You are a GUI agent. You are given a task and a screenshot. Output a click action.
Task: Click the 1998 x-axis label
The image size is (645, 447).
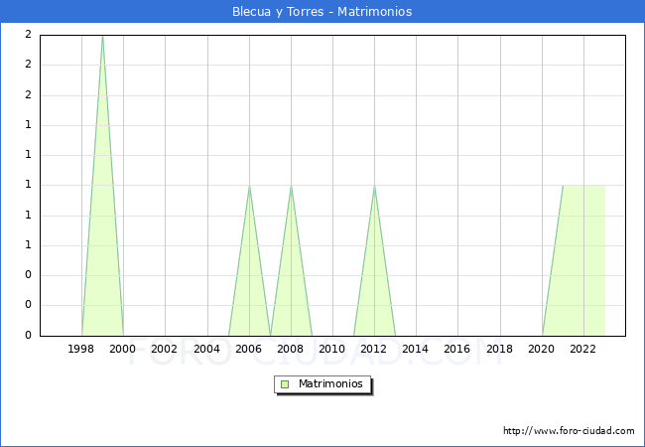point(81,349)
